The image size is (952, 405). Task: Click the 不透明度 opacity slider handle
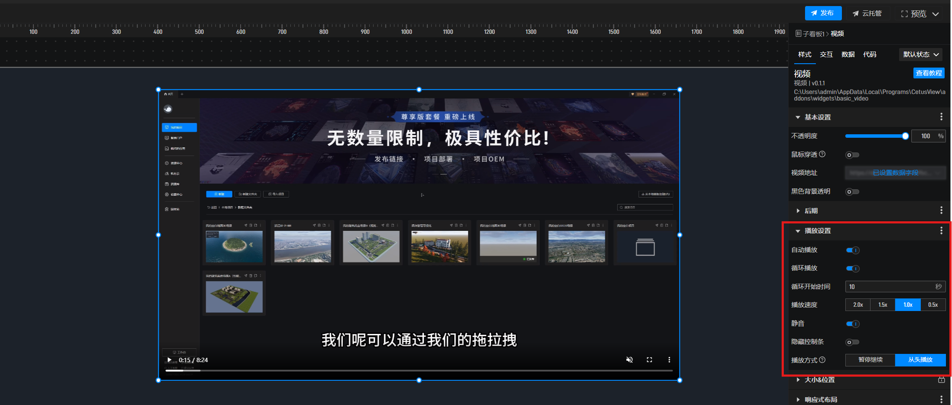(x=905, y=136)
